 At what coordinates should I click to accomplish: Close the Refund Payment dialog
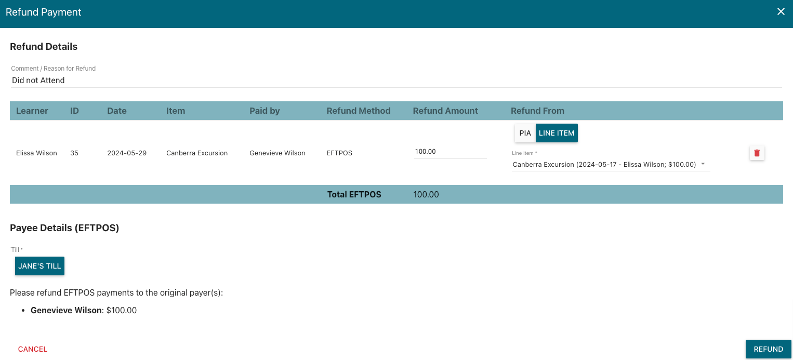pos(781,11)
